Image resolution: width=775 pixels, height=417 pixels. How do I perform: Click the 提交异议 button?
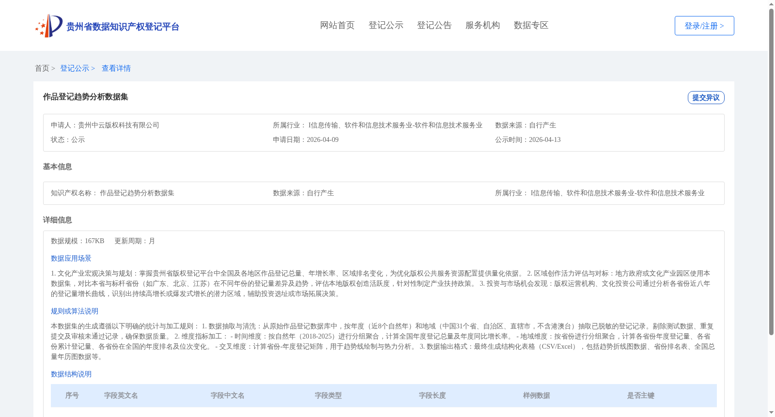click(x=706, y=97)
